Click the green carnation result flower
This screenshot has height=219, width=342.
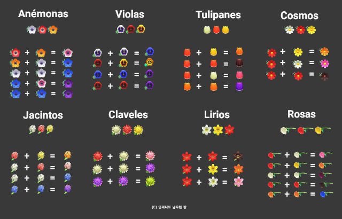(151, 181)
